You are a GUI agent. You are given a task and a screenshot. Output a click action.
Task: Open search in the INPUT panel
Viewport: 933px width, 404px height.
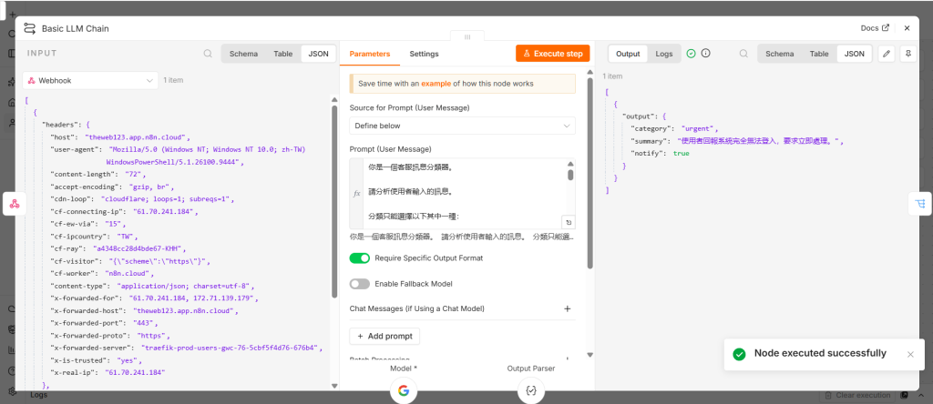pos(208,54)
